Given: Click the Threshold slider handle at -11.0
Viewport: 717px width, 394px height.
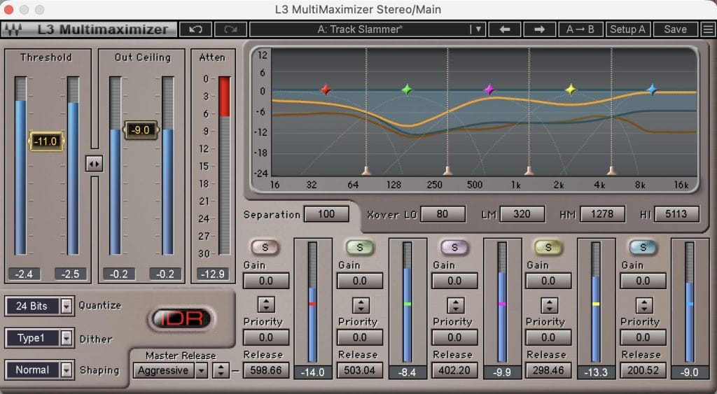Looking at the screenshot, I should pos(46,141).
